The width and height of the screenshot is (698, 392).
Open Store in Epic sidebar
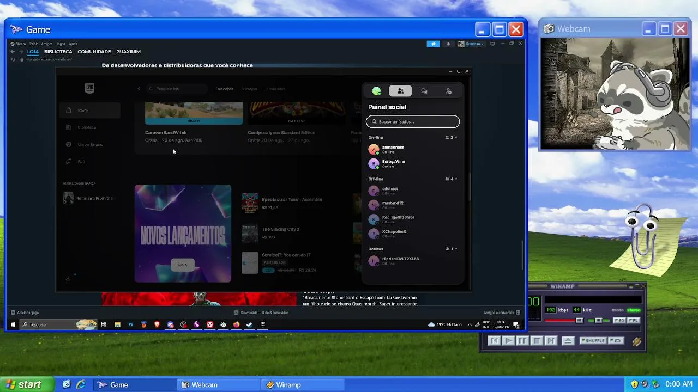click(89, 111)
